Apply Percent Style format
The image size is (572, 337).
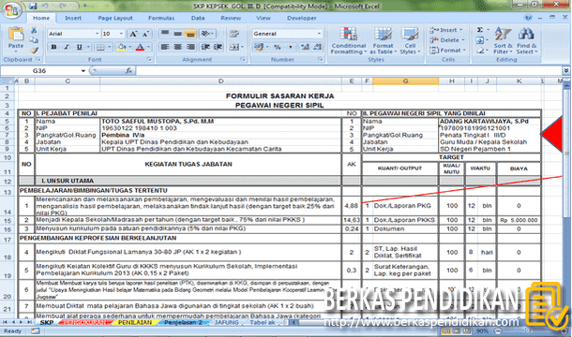[278, 47]
